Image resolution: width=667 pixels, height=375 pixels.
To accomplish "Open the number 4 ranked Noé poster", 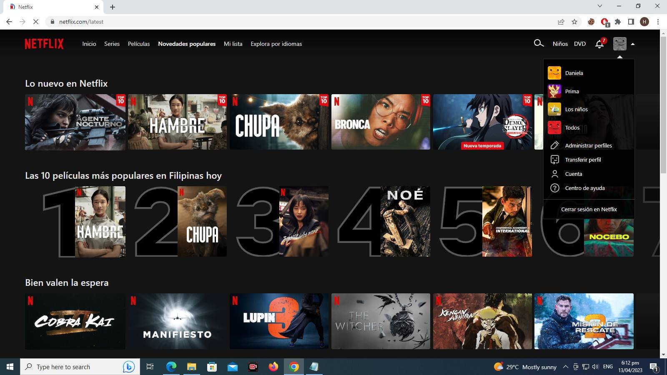I will (x=405, y=222).
